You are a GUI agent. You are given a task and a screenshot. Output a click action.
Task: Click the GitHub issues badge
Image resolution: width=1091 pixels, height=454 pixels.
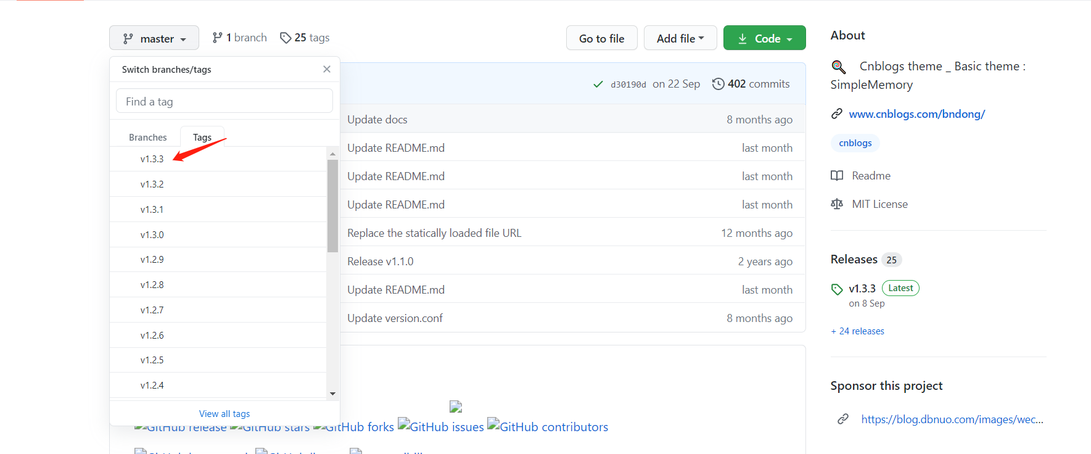pyautogui.click(x=441, y=426)
